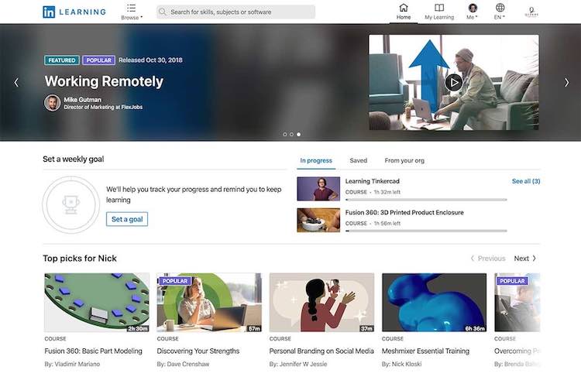Click the trophy goal icon

[x=70, y=204]
